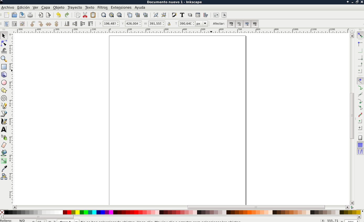Select the Bezier pen tool

coord(4,114)
